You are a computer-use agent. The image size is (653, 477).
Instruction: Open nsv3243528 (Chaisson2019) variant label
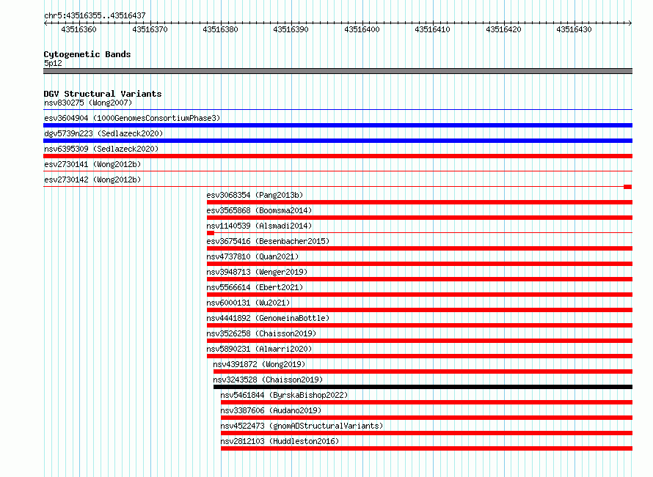[x=268, y=380]
